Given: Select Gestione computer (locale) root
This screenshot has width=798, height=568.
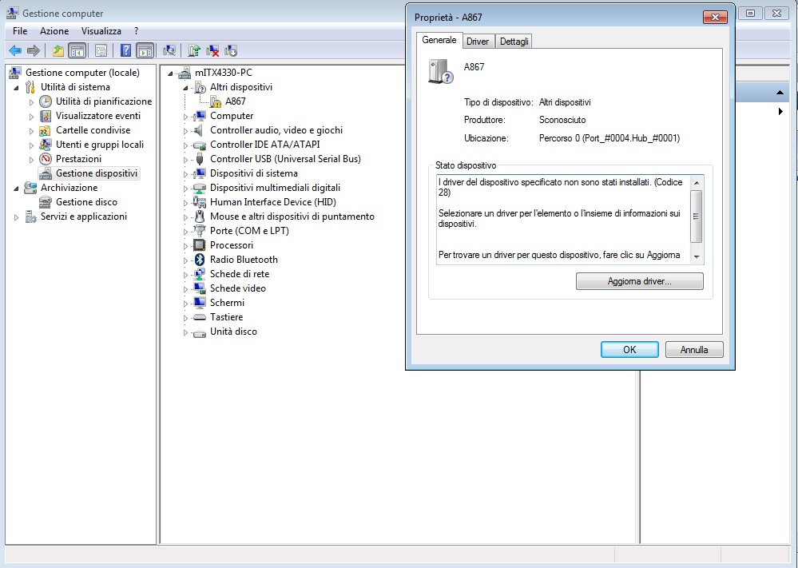Looking at the screenshot, I should coord(82,73).
